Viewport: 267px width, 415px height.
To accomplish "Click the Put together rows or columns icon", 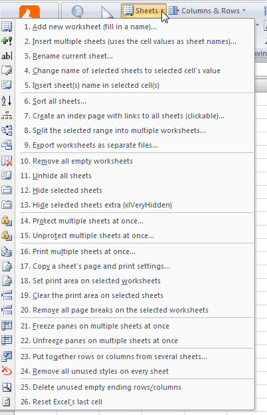I will click(7, 356).
